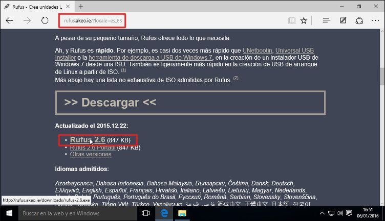Open the UNetbootin link
This screenshot has width=385, height=221.
(258, 51)
